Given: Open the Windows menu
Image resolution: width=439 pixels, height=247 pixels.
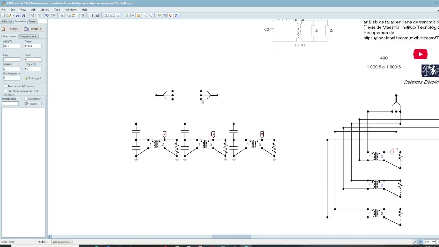Looking at the screenshot, I should [71, 10].
